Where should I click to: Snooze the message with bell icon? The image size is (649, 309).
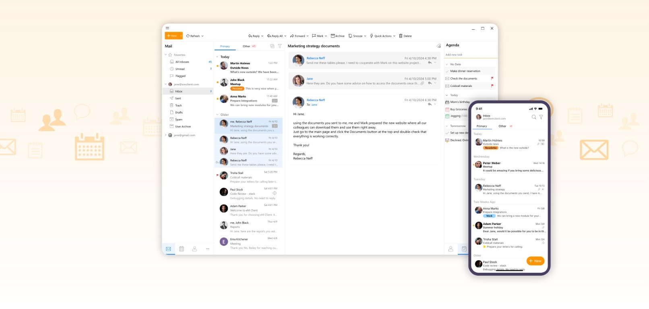tap(356, 36)
